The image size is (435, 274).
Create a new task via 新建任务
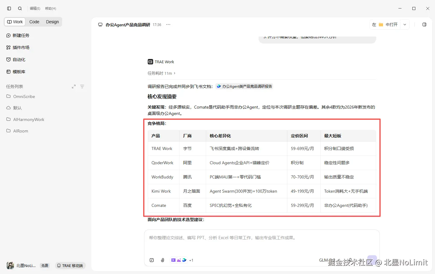point(18,35)
